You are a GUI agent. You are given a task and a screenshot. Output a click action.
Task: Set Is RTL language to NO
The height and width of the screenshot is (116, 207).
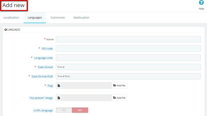coord(80,110)
